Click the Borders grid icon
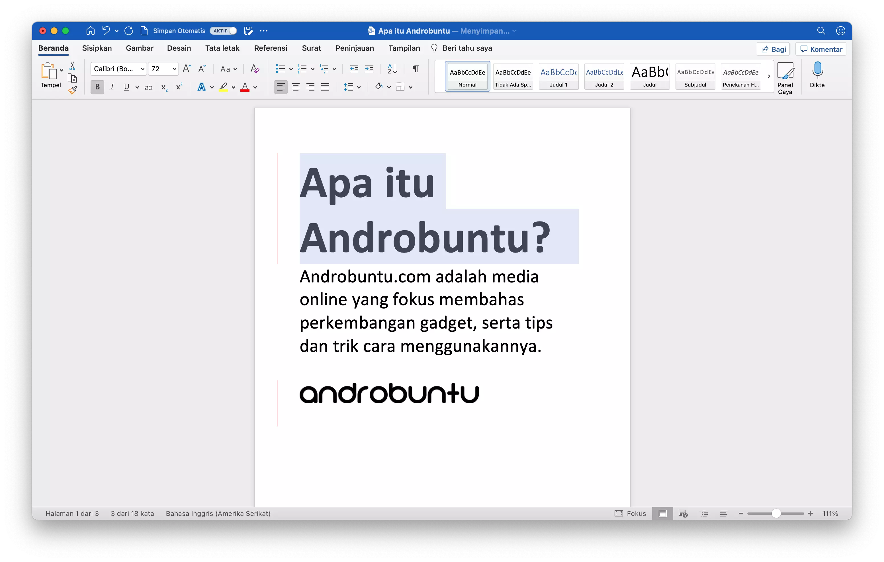 [x=400, y=87]
